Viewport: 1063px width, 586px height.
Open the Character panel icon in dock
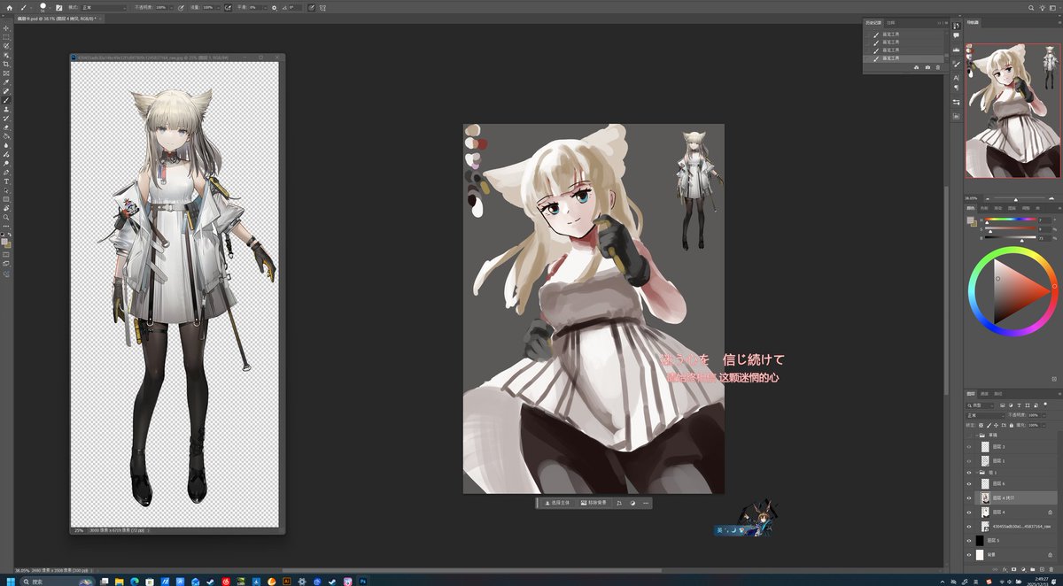(x=956, y=78)
